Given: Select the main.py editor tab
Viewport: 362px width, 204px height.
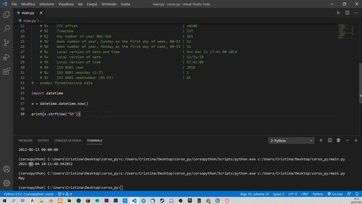Looking at the screenshot, I should 28,13.
